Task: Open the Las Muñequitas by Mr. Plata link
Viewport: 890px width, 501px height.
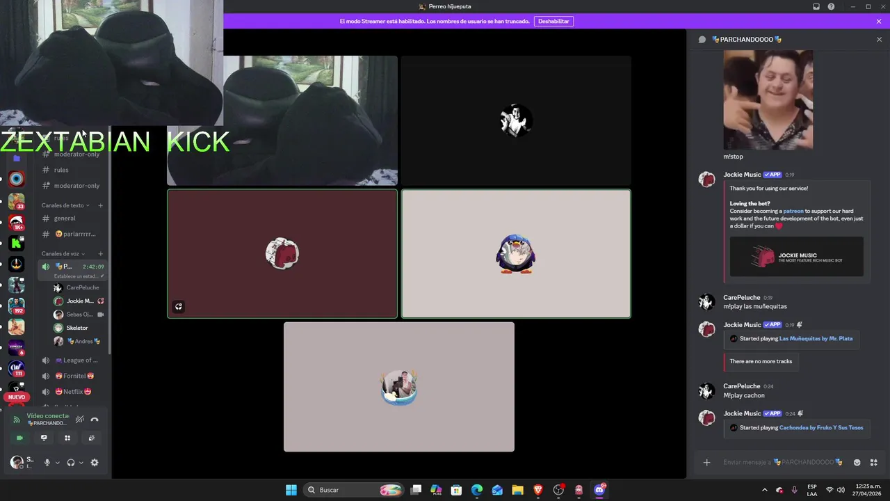Action: point(816,339)
